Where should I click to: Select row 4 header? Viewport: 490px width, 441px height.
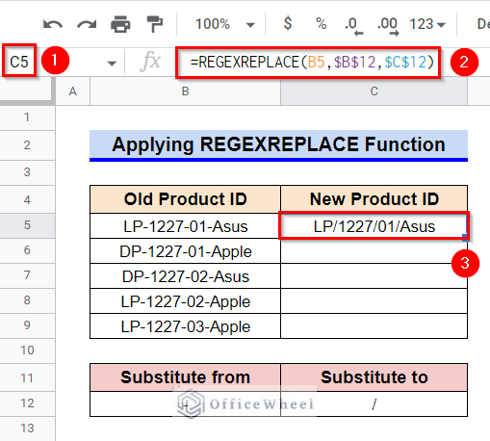pos(27,199)
